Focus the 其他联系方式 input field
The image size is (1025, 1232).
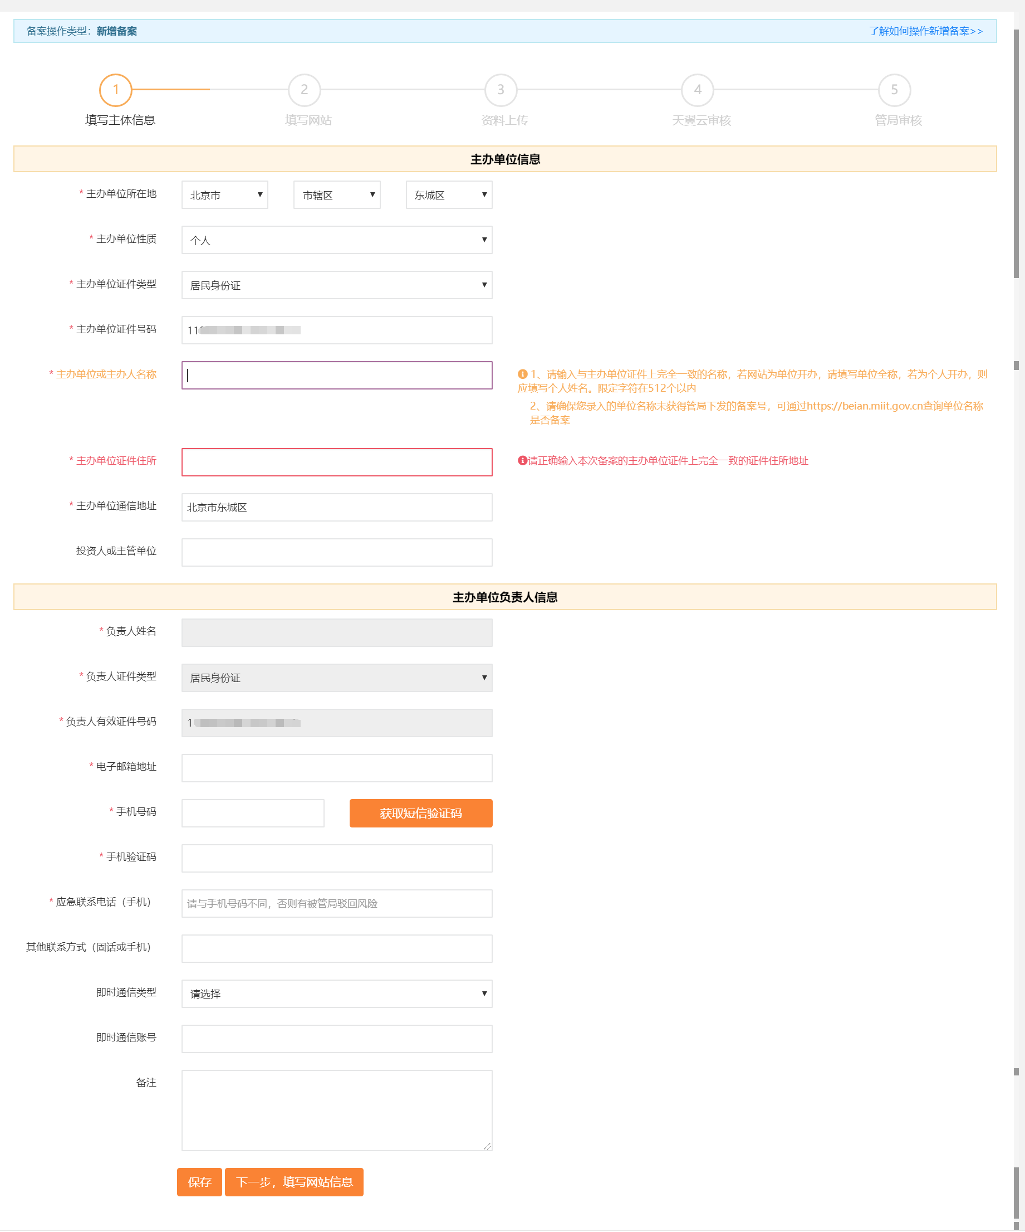(x=337, y=948)
